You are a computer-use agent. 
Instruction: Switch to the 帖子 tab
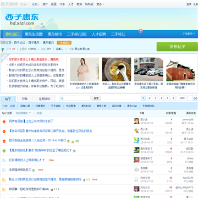tap(8, 99)
